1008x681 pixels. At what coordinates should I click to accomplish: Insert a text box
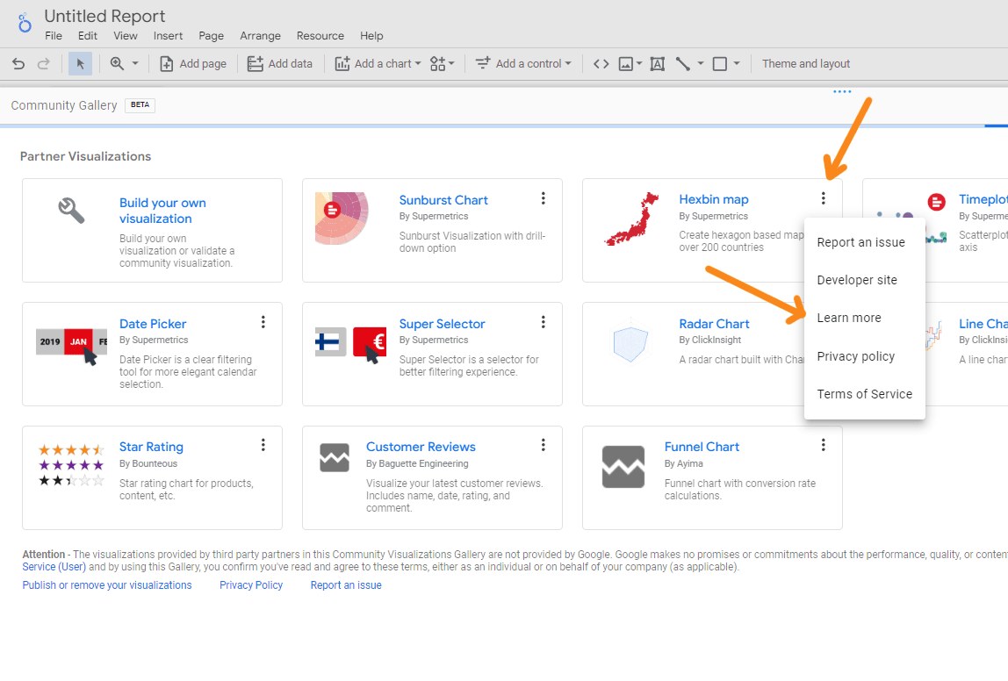(657, 63)
